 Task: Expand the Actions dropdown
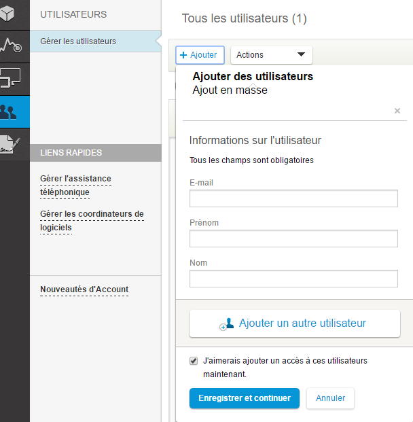point(271,55)
